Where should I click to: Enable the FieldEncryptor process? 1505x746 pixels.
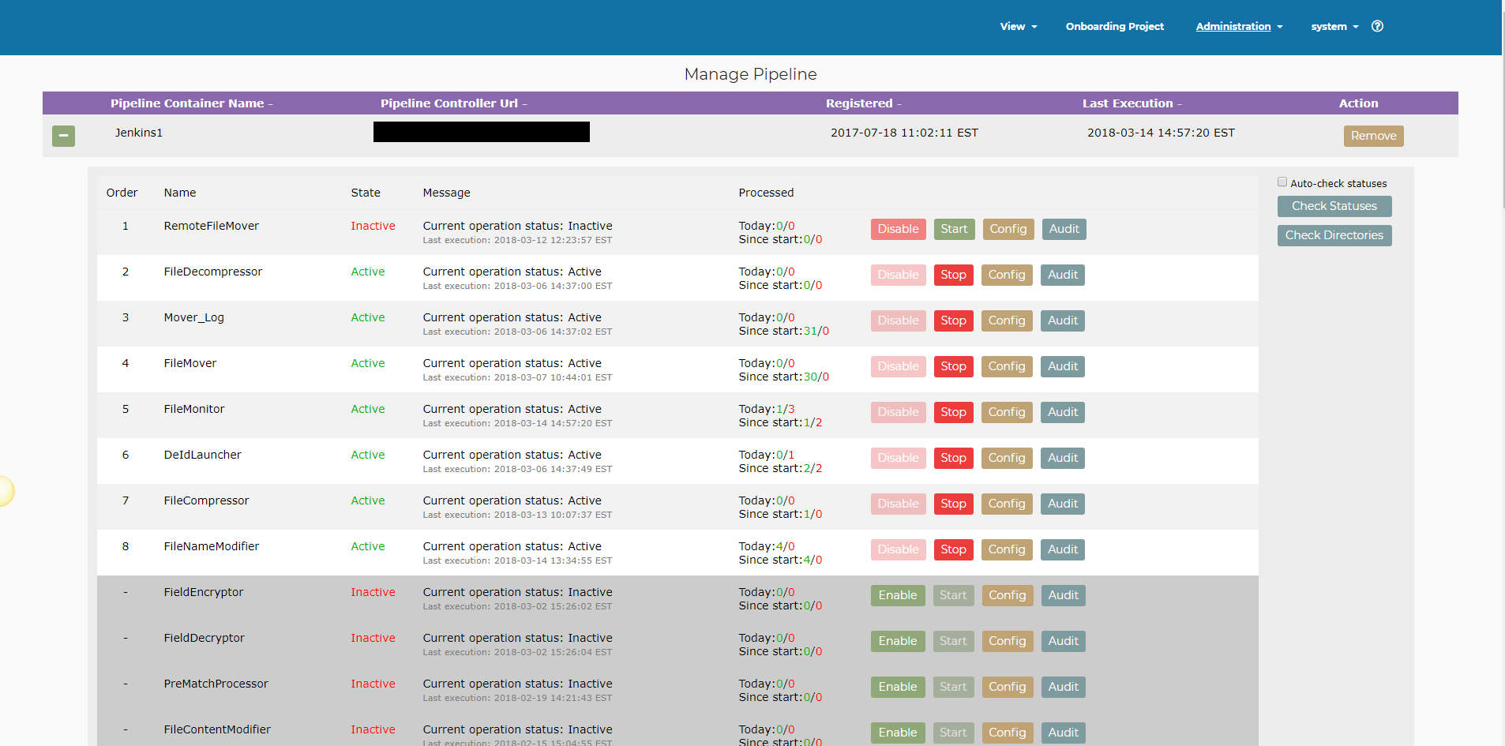click(898, 595)
